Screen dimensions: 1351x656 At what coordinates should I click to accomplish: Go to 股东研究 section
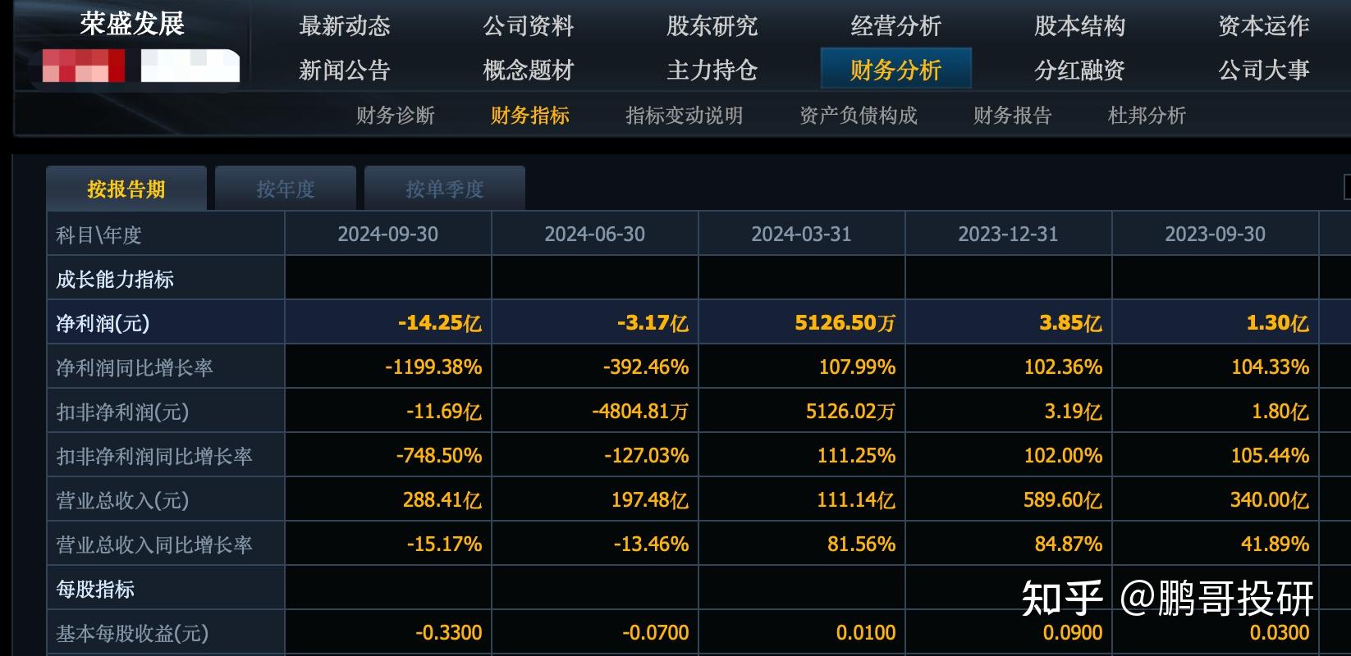point(712,26)
